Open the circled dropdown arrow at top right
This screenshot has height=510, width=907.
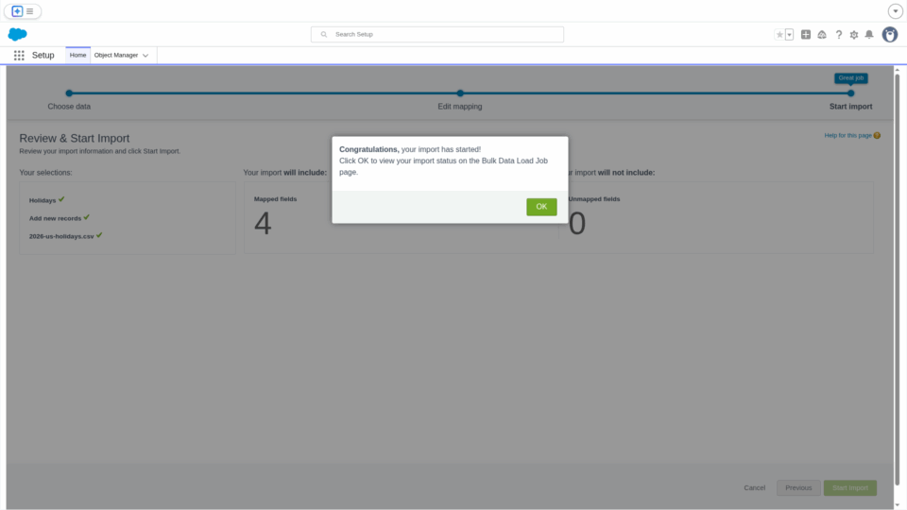[x=896, y=11]
